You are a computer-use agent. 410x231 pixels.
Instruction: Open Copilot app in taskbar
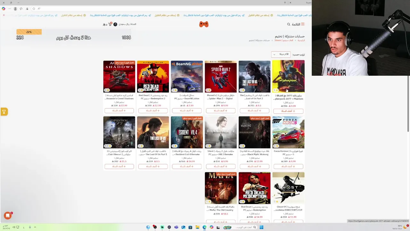[211, 227]
